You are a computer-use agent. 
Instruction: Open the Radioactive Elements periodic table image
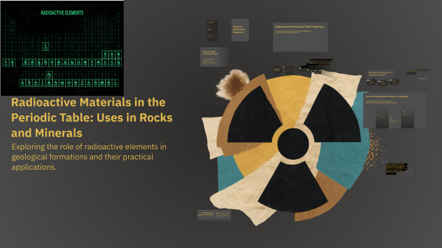coord(62,48)
